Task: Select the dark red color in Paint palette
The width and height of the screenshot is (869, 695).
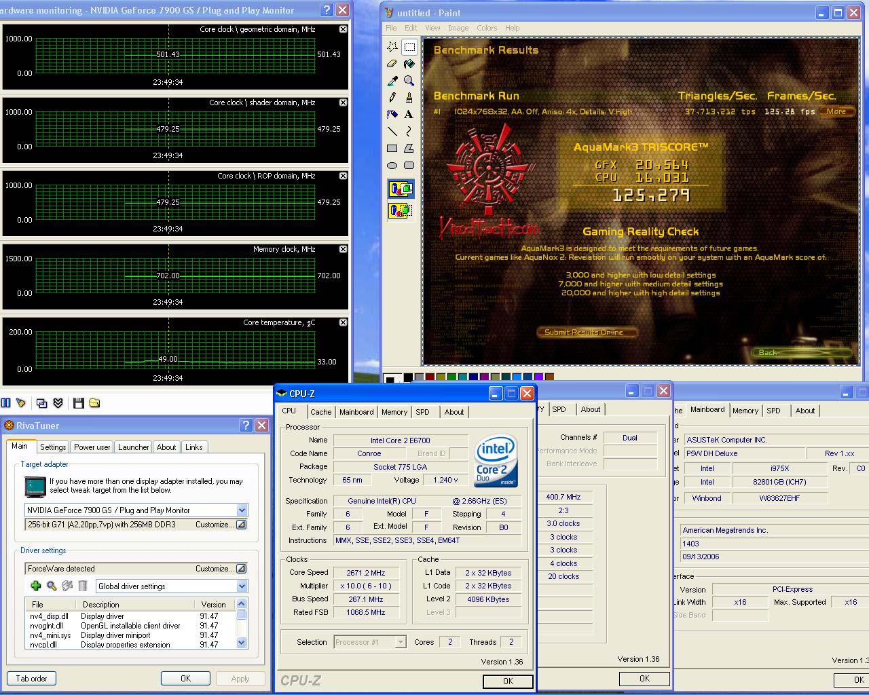Action: coord(430,377)
